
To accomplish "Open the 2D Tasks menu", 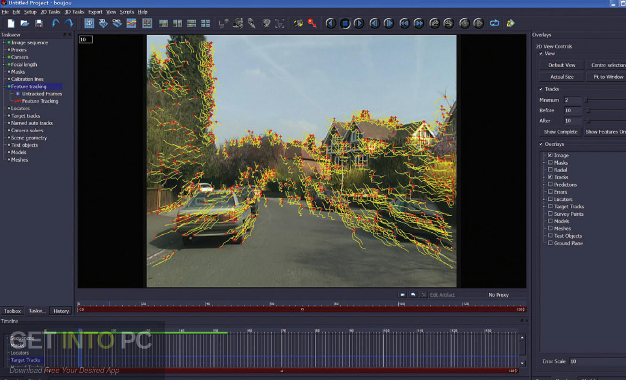I will [x=50, y=12].
